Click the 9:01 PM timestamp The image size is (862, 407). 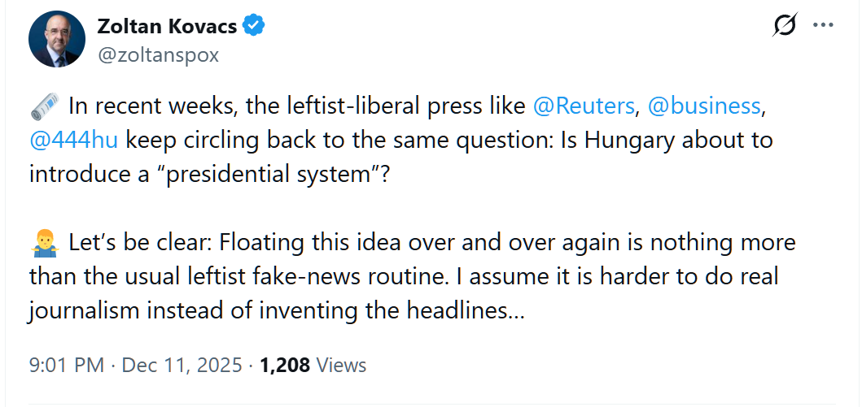coord(66,365)
